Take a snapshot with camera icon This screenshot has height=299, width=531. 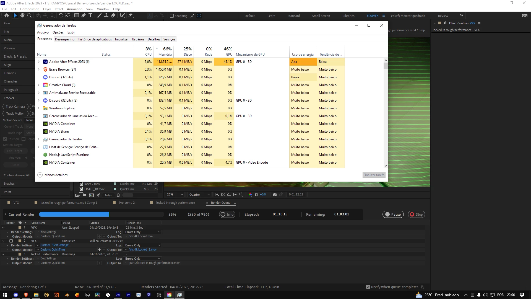pyautogui.click(x=274, y=195)
